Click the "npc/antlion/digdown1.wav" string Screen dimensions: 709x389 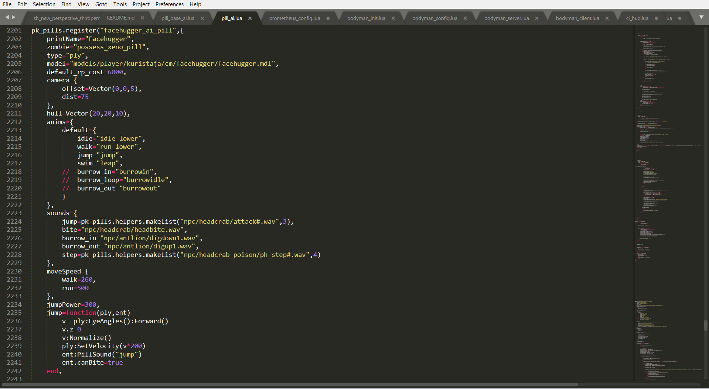coord(149,238)
